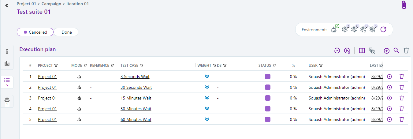This screenshot has width=413, height=139.
Task: Click the relaunch execution clock-play icon
Action: (337, 51)
